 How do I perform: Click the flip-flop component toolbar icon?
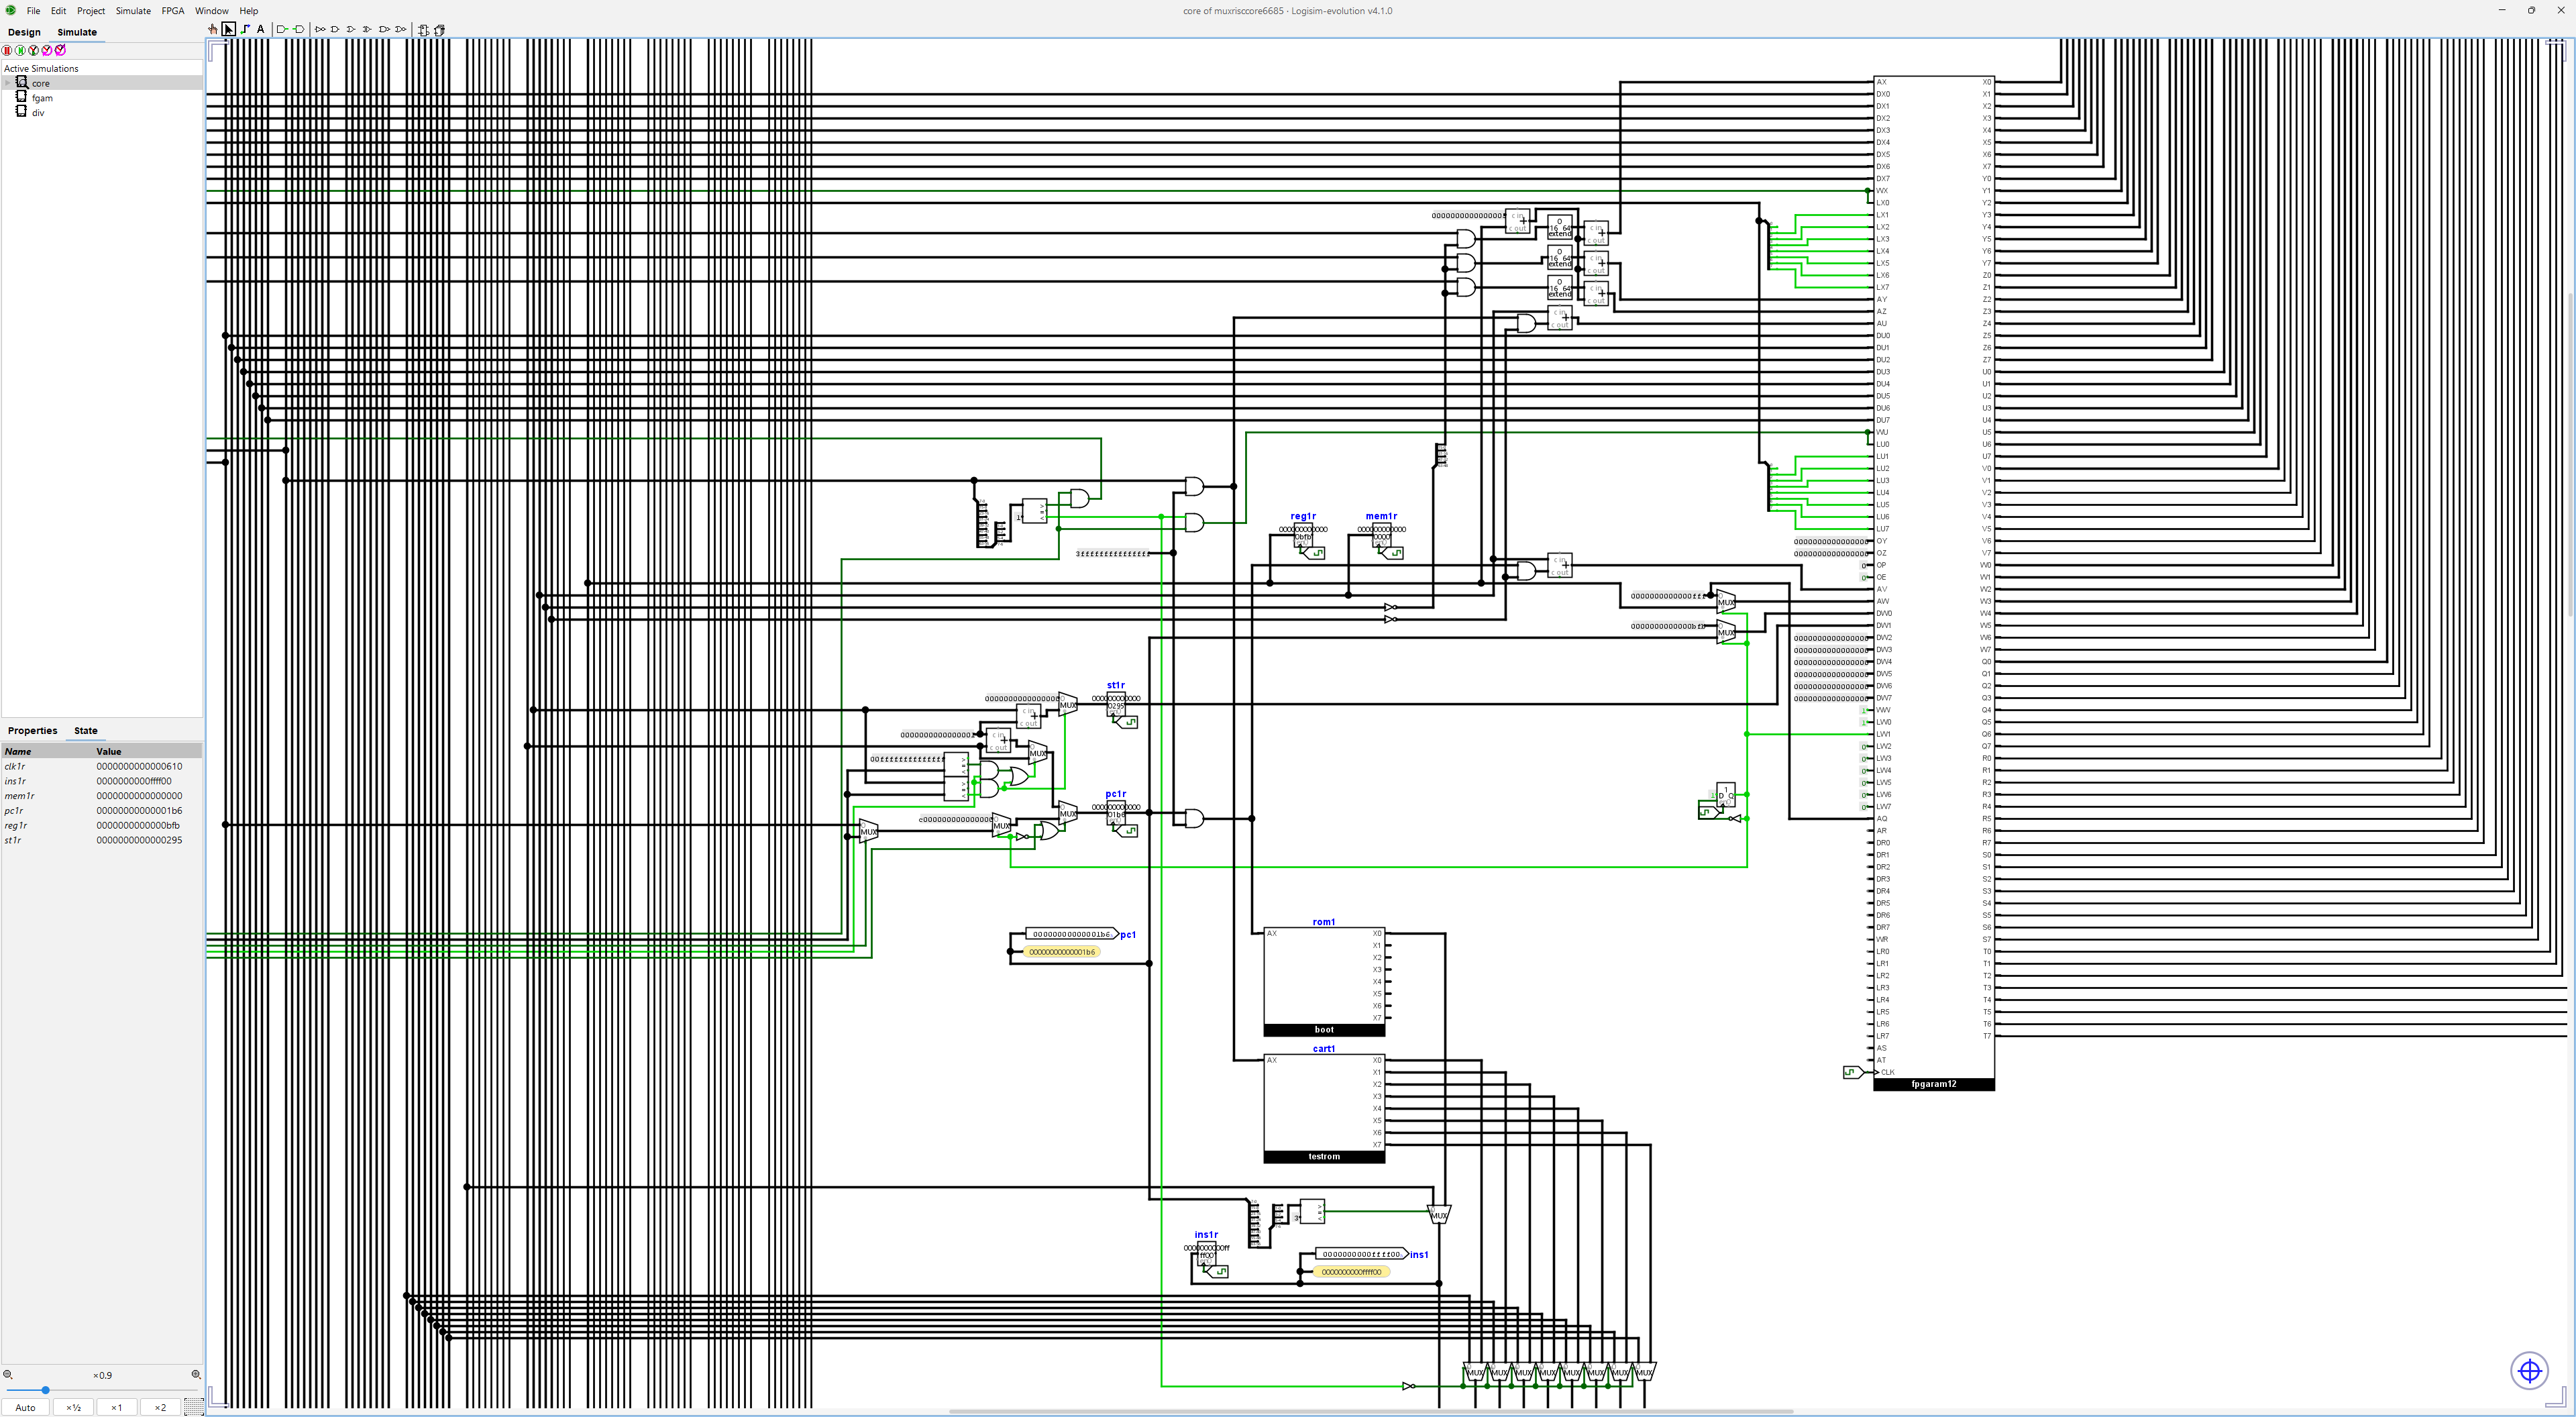coord(423,30)
